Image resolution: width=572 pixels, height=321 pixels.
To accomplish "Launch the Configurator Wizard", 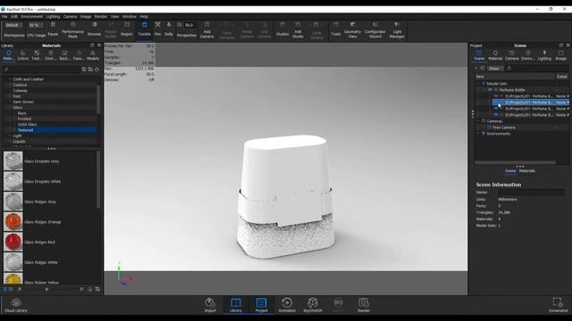I will [x=375, y=29].
